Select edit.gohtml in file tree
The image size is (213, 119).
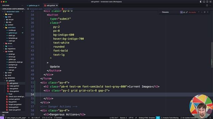[14, 83]
